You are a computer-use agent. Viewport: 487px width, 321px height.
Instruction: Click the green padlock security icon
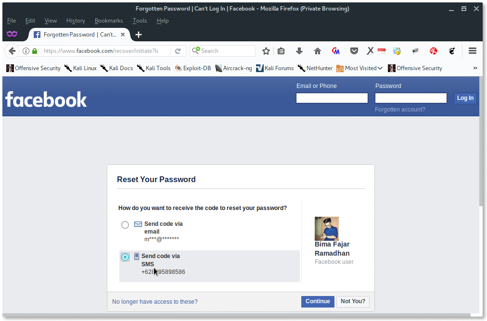click(x=35, y=51)
